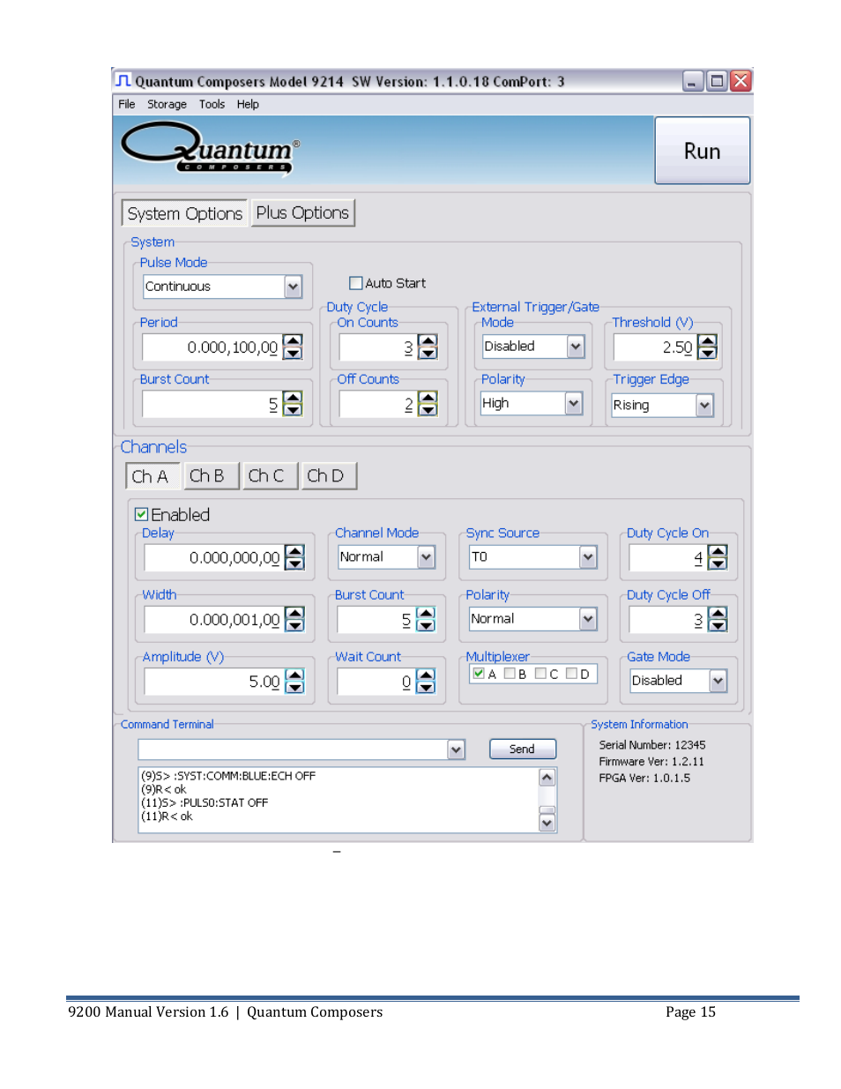841x1089 pixels.
Task: Toggle Multiplexer B checkbox
Action: pyautogui.click(x=510, y=673)
